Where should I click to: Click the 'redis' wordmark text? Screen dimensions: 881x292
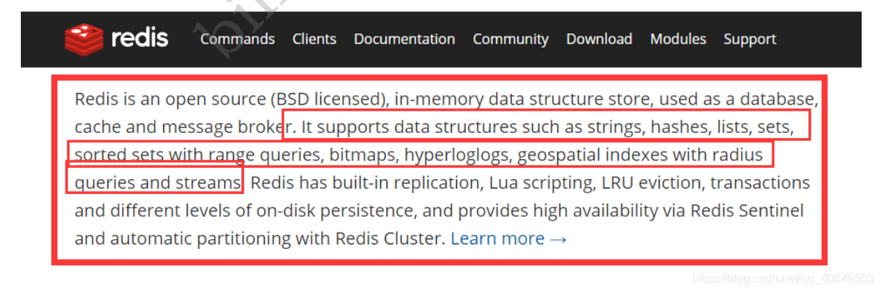(x=140, y=39)
